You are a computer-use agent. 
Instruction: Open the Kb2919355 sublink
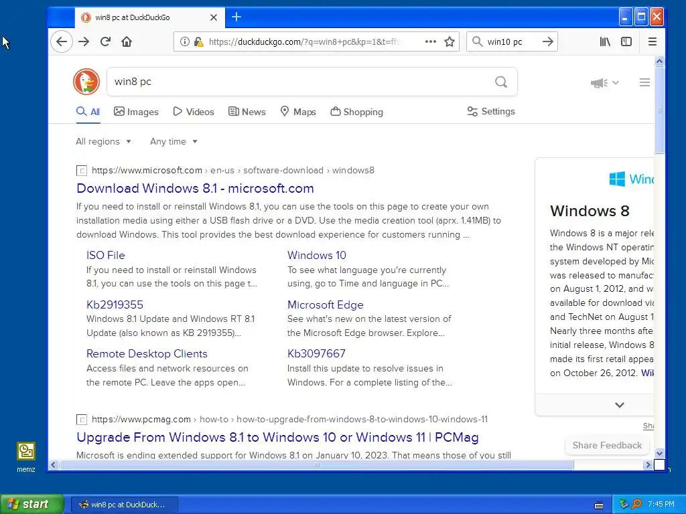tap(115, 305)
